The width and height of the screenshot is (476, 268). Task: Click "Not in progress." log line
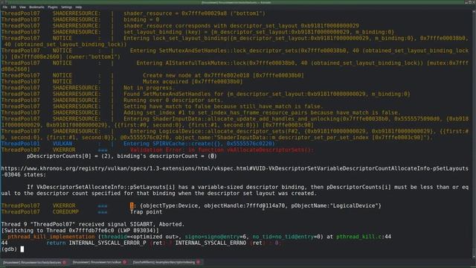click(x=149, y=88)
